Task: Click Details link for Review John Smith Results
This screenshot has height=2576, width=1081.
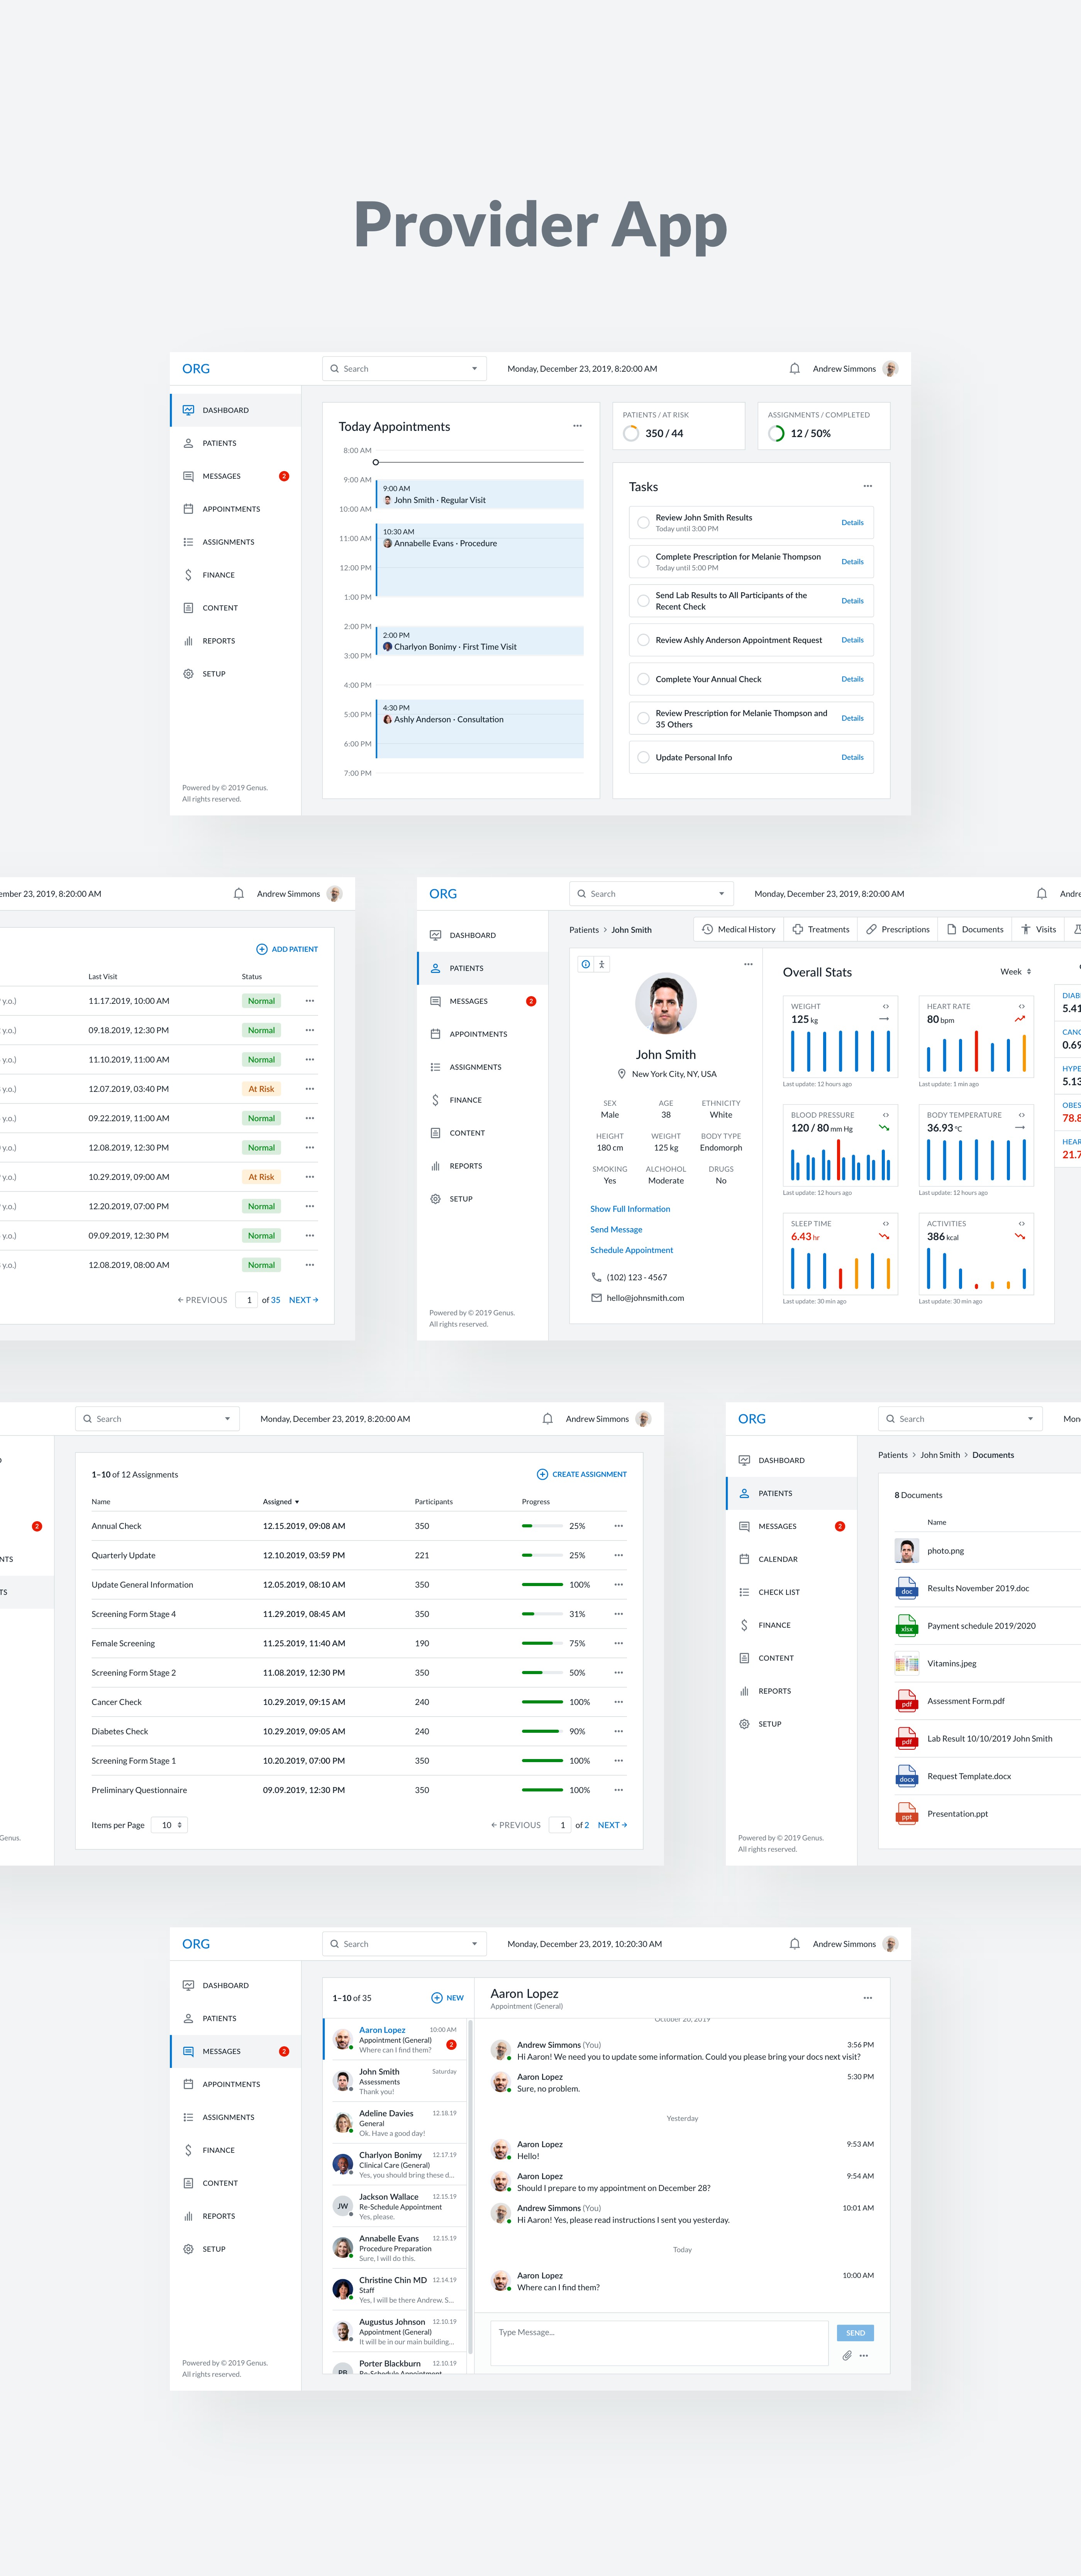Action: click(x=852, y=523)
